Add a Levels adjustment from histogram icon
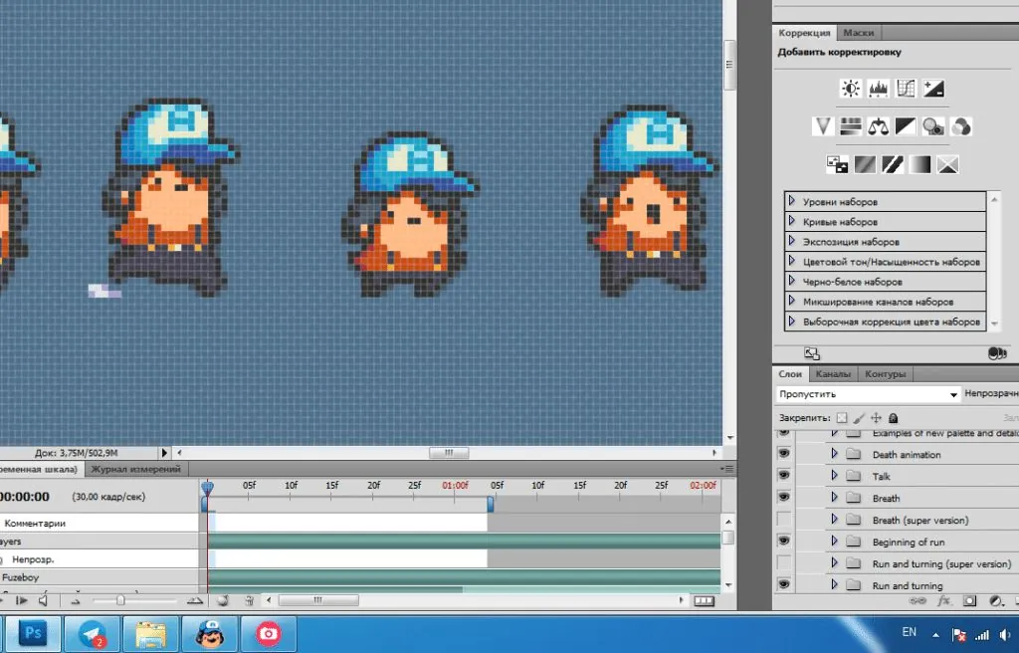1019x653 pixels. [x=878, y=89]
